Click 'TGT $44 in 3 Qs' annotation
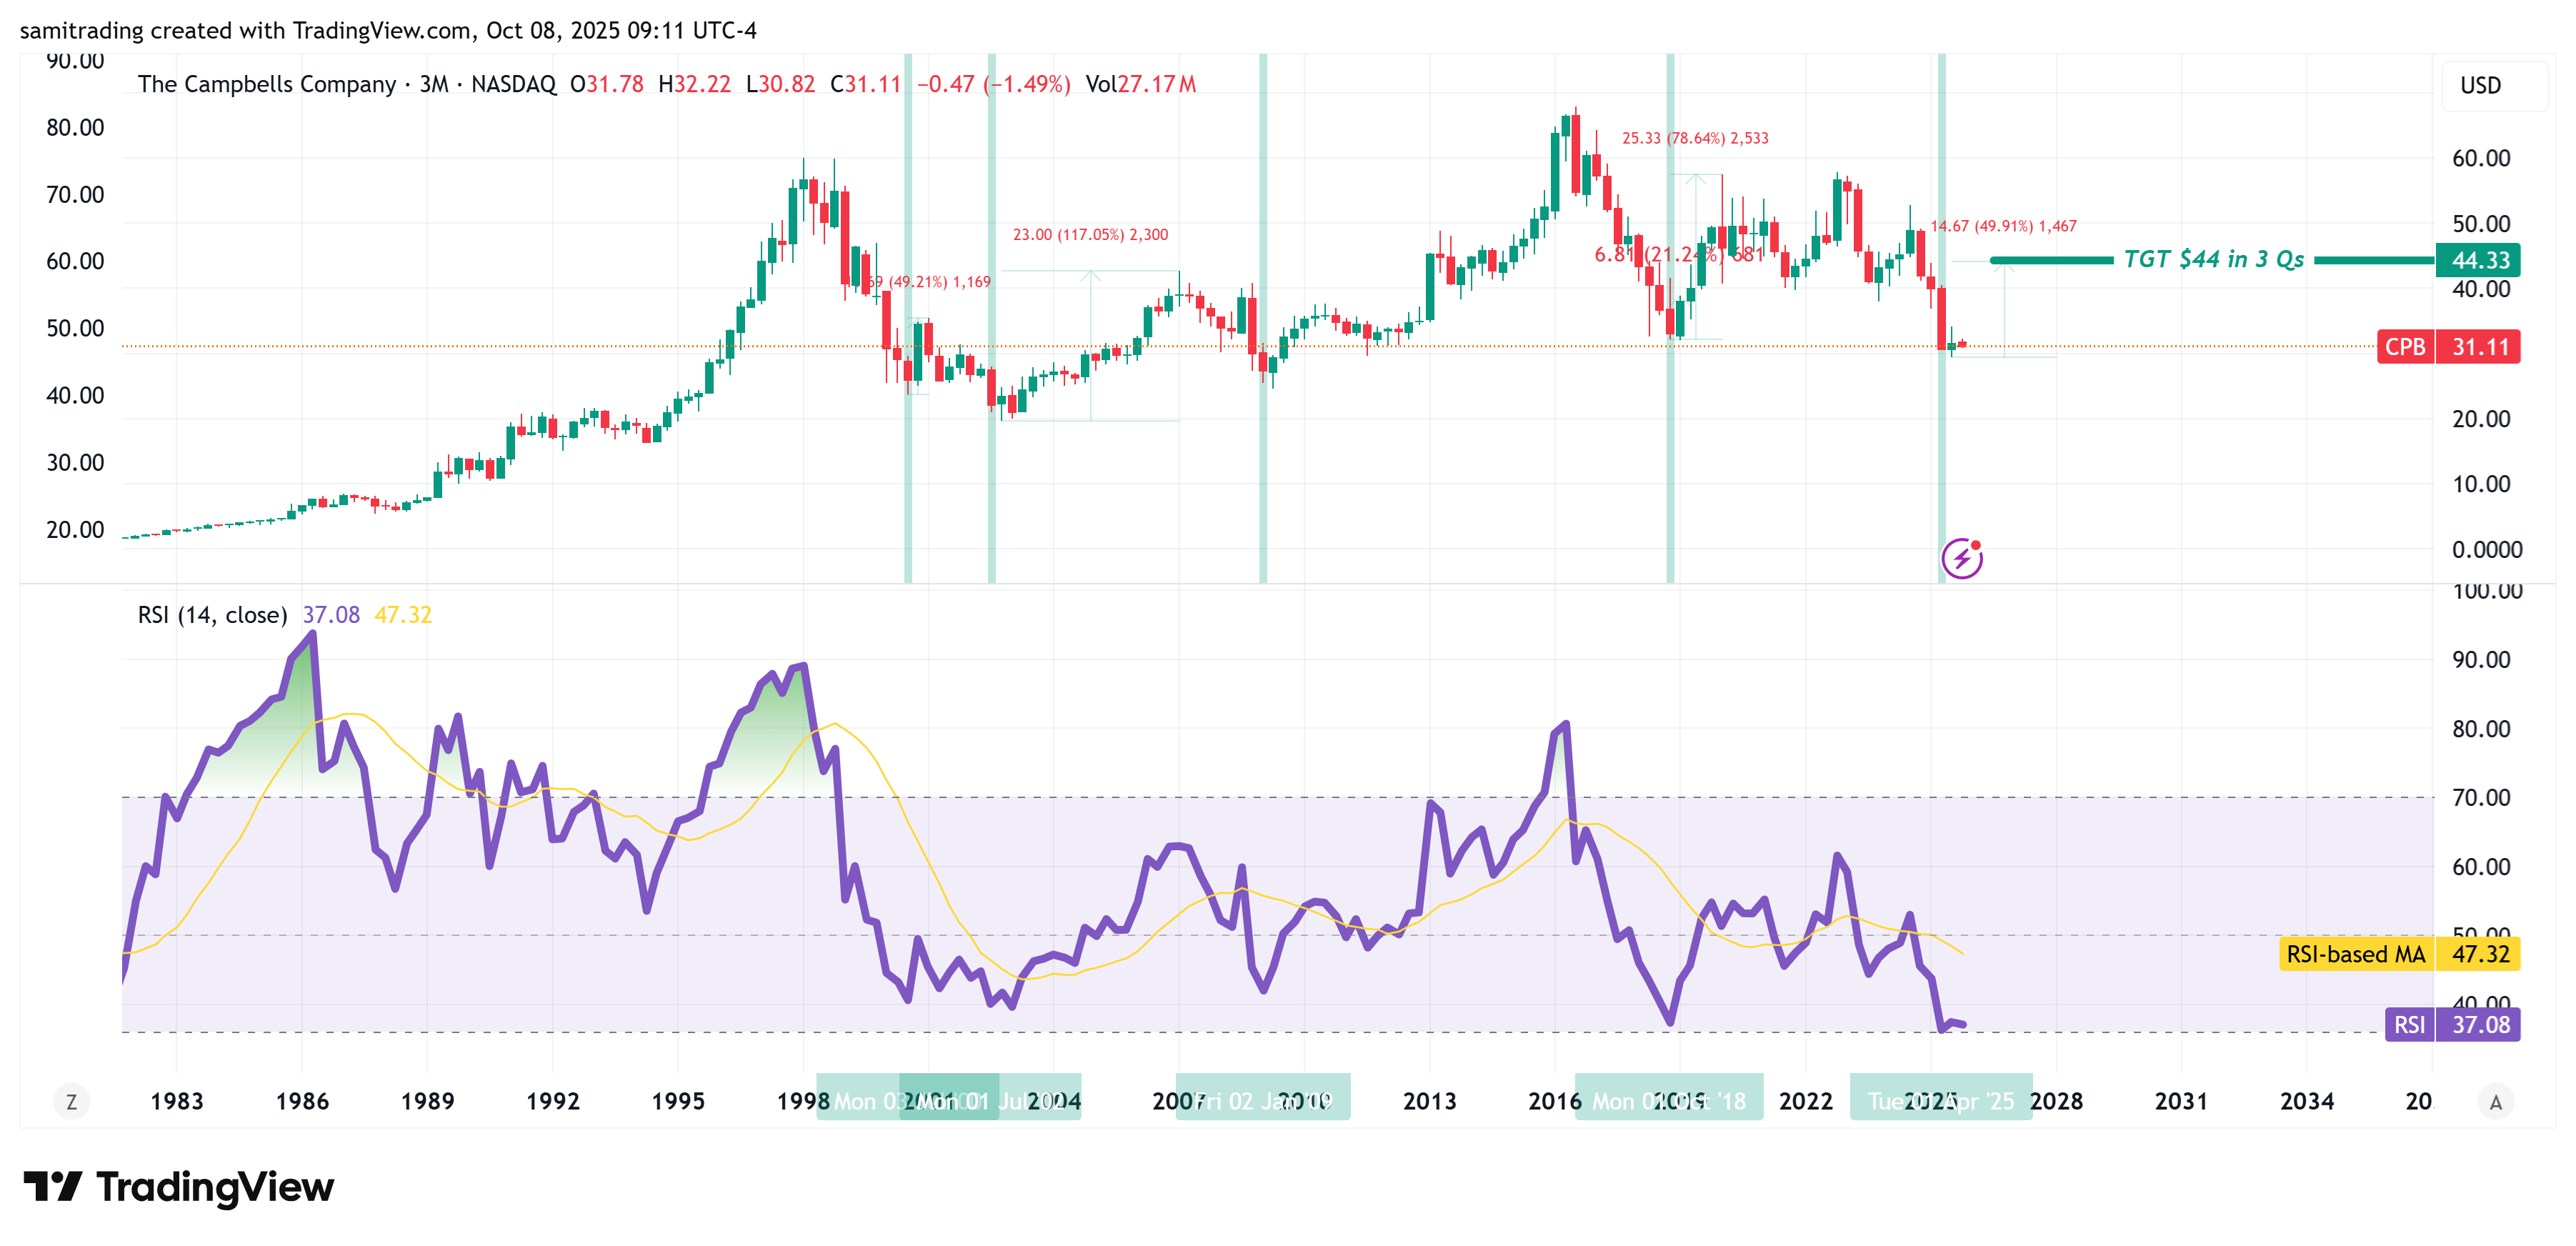2576x1246 pixels. point(2213,259)
